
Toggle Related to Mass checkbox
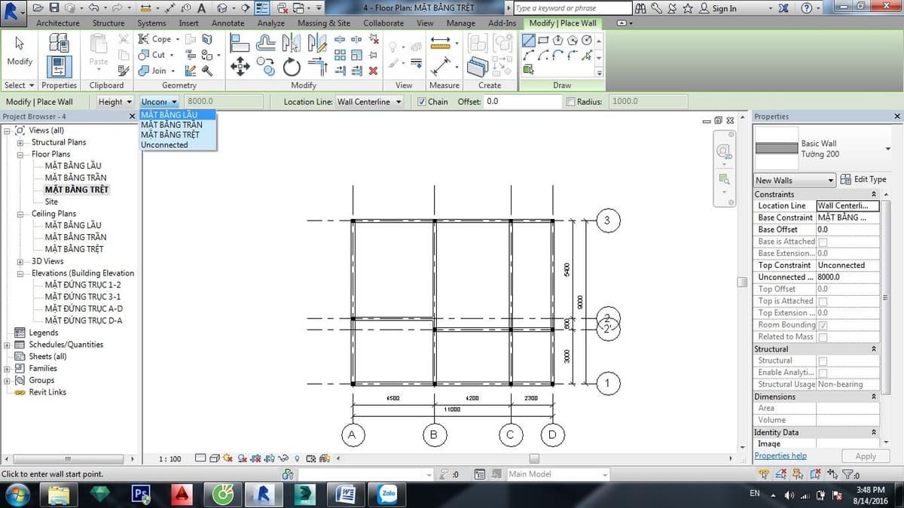coord(823,337)
